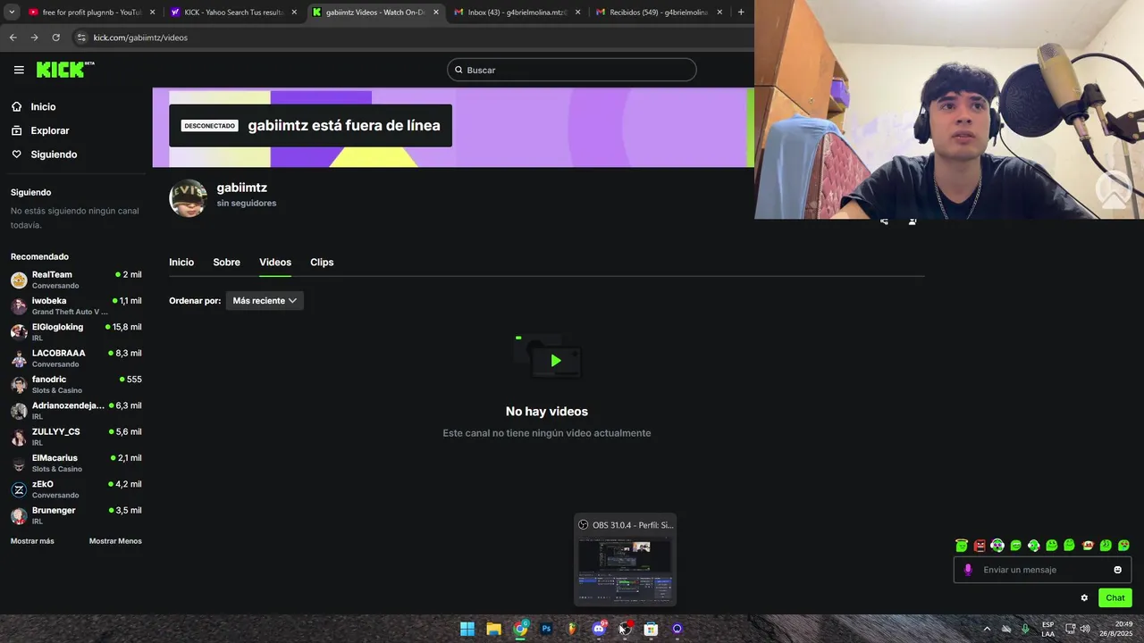Screen dimensions: 1144x643
Task: Click the green Chat send button
Action: pos(1115,598)
